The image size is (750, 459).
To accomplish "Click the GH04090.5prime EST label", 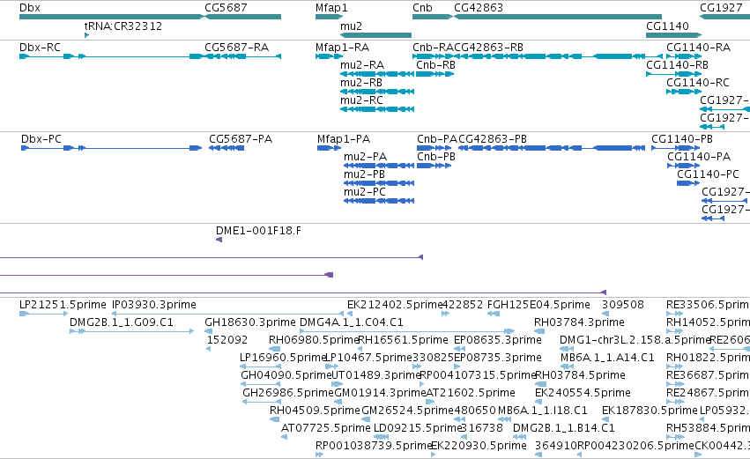I will [286, 375].
